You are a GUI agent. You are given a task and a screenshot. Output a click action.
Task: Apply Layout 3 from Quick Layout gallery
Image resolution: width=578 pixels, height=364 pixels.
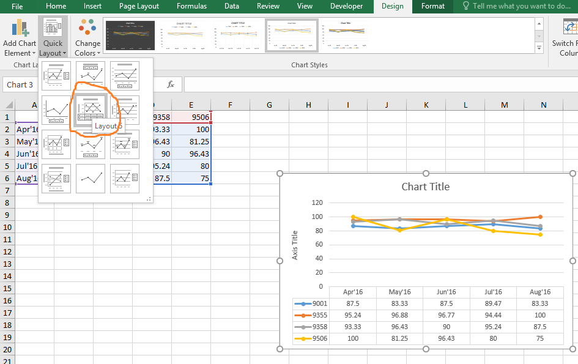pos(125,76)
